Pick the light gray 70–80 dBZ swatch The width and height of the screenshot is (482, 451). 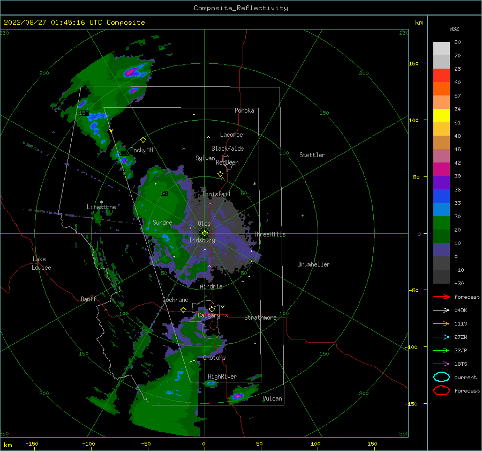(x=441, y=48)
